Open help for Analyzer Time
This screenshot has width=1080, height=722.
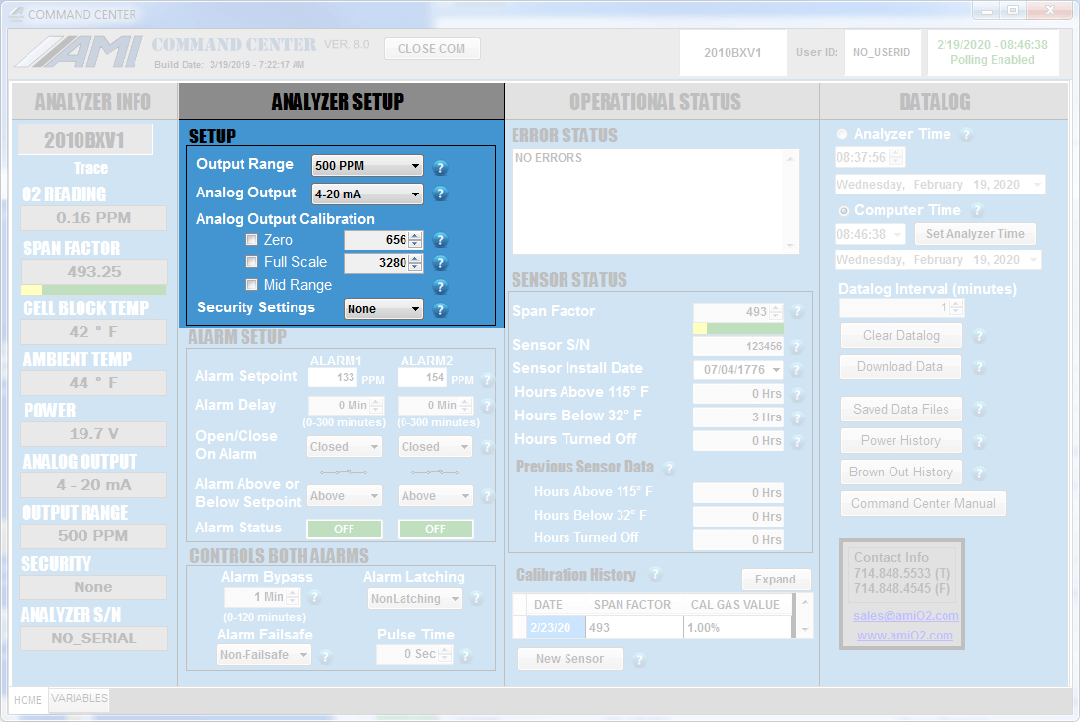pyautogui.click(x=966, y=135)
